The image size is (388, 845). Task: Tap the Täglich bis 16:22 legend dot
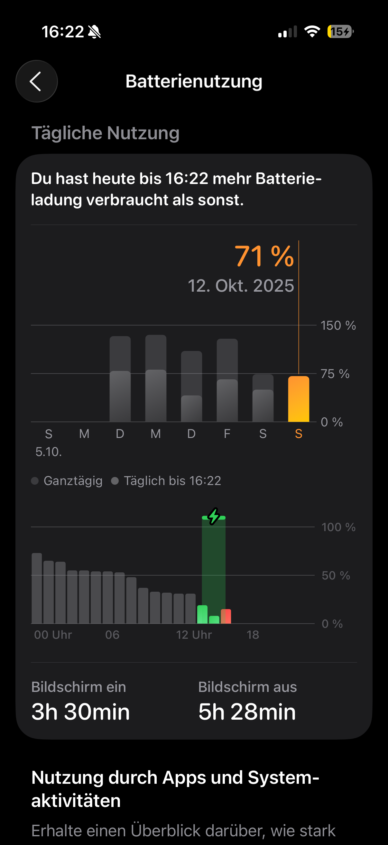pos(115,481)
